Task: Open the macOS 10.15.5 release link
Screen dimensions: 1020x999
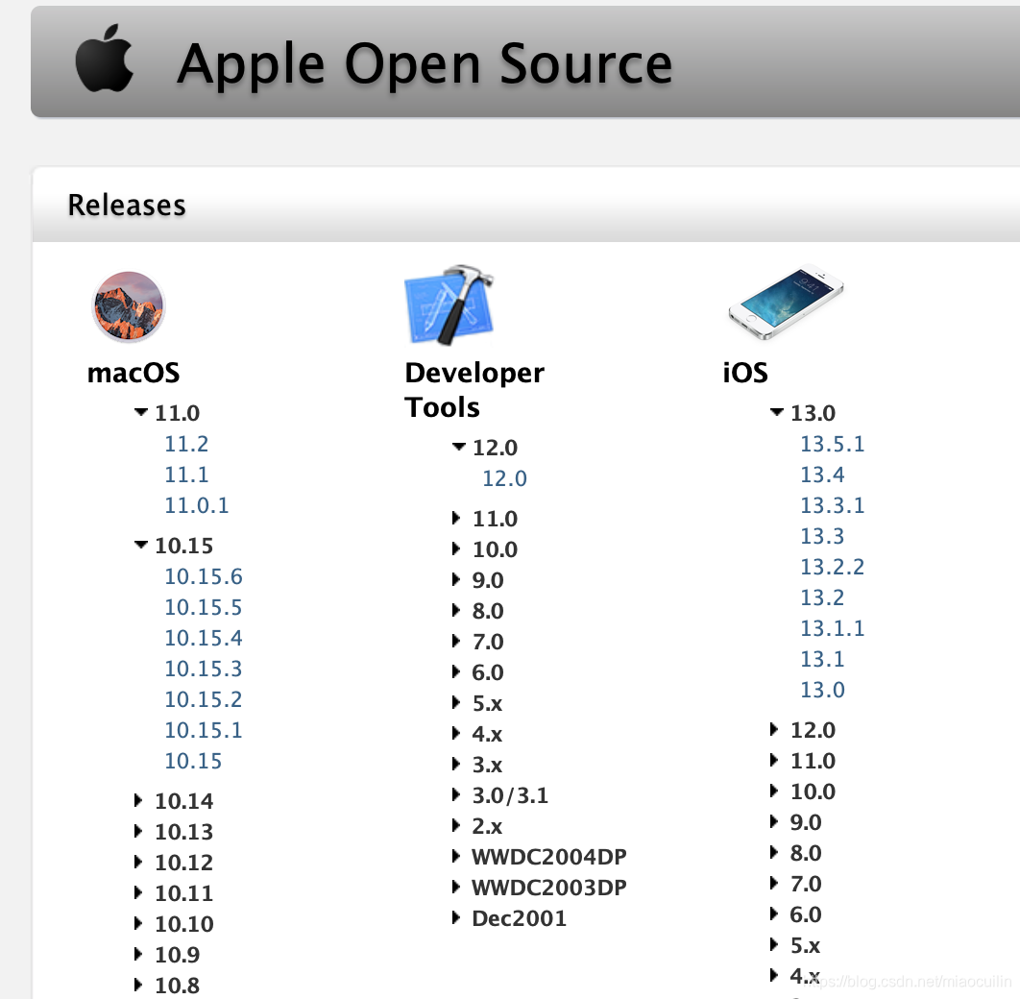Action: [204, 607]
